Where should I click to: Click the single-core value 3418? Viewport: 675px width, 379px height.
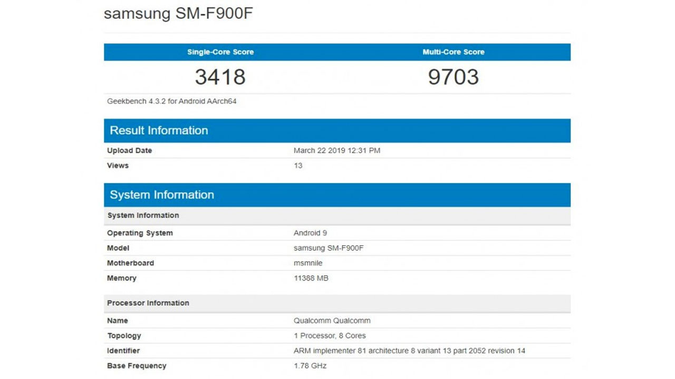pos(220,77)
